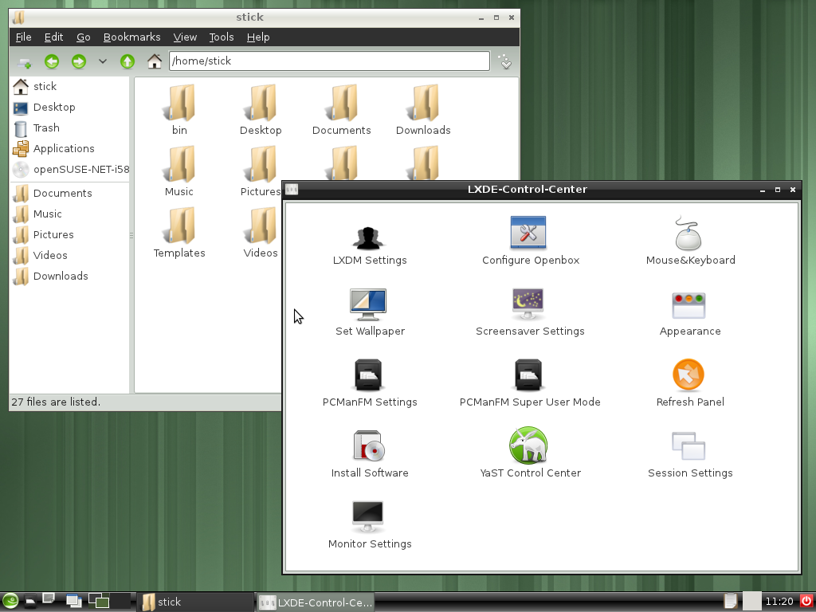
Task: Click the red power button in panel
Action: [806, 602]
